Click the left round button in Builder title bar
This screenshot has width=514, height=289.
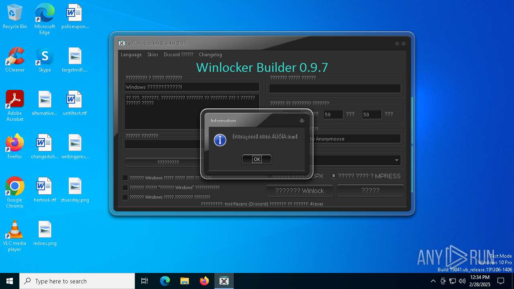(x=397, y=43)
